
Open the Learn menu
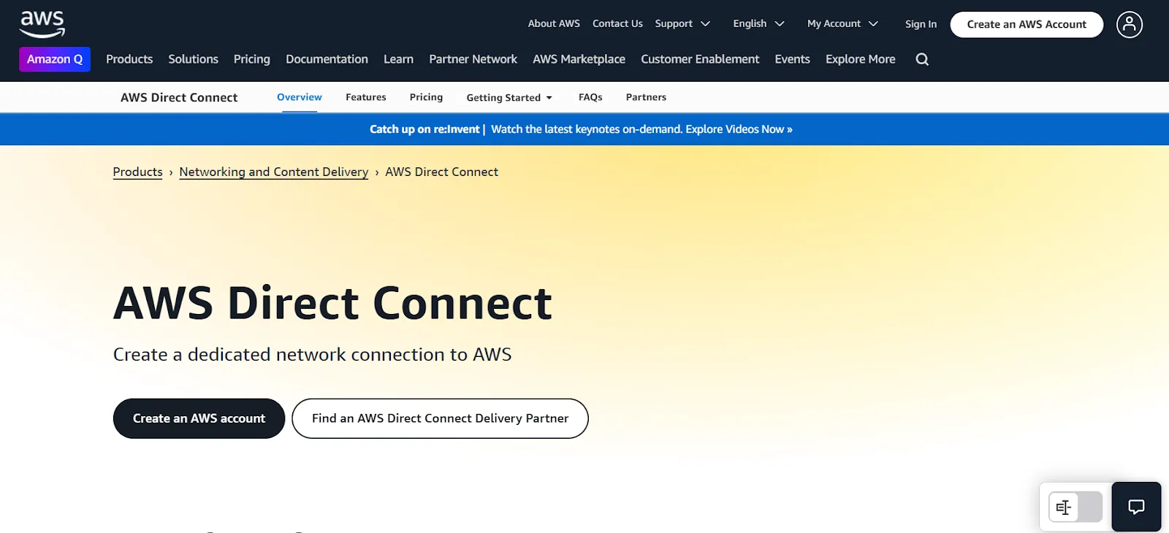click(x=398, y=59)
